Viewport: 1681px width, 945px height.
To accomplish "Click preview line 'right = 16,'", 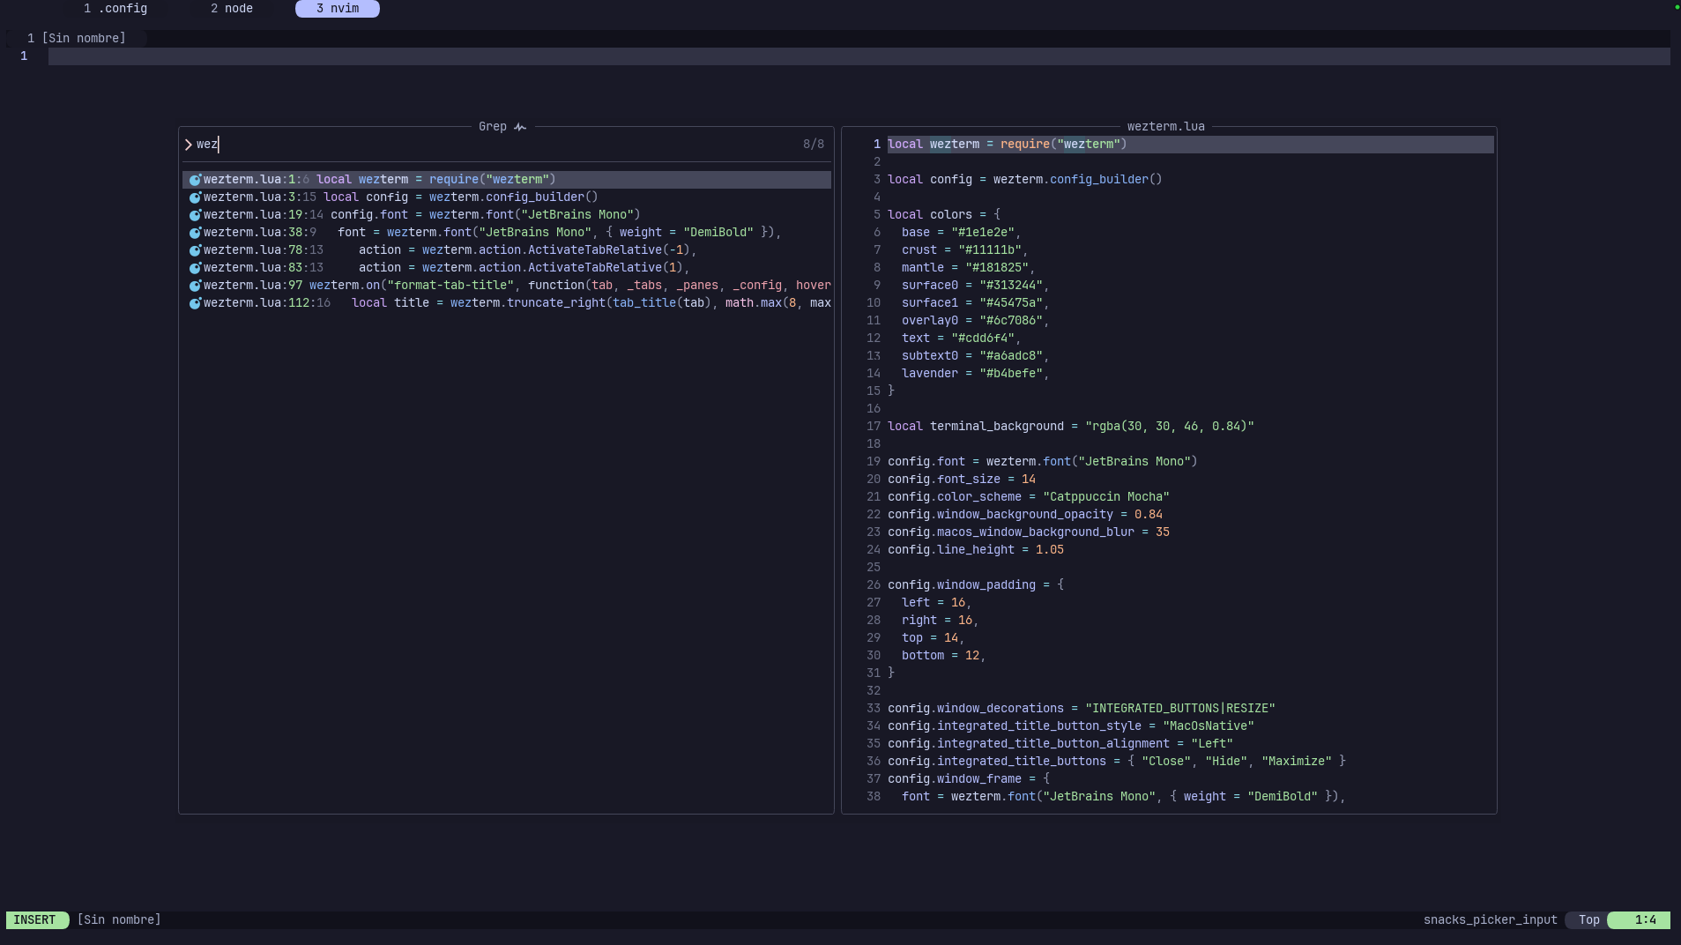I will pos(941,621).
